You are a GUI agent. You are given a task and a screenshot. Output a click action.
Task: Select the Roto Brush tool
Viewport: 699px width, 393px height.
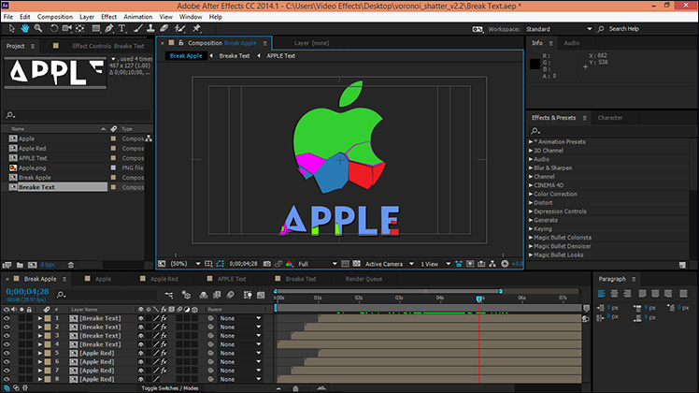click(x=179, y=29)
